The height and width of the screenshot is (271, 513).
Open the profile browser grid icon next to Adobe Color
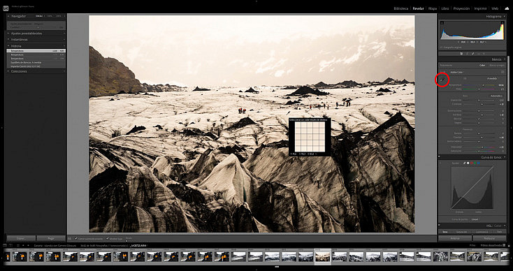coord(503,72)
